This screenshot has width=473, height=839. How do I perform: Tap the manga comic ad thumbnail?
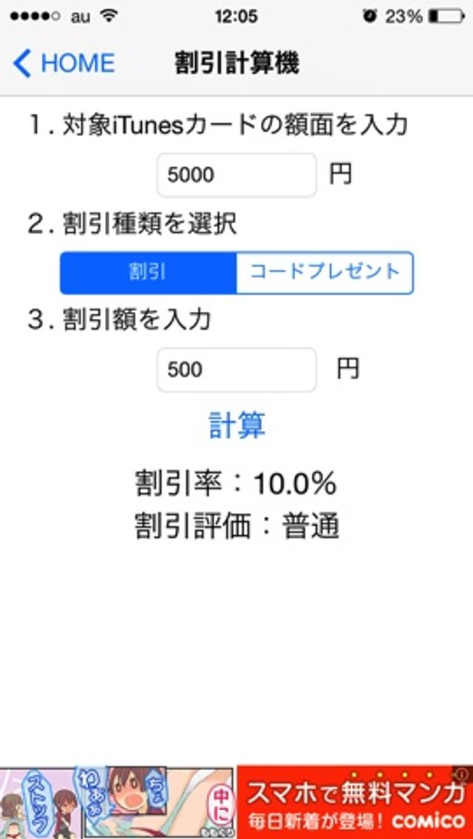pyautogui.click(x=118, y=802)
